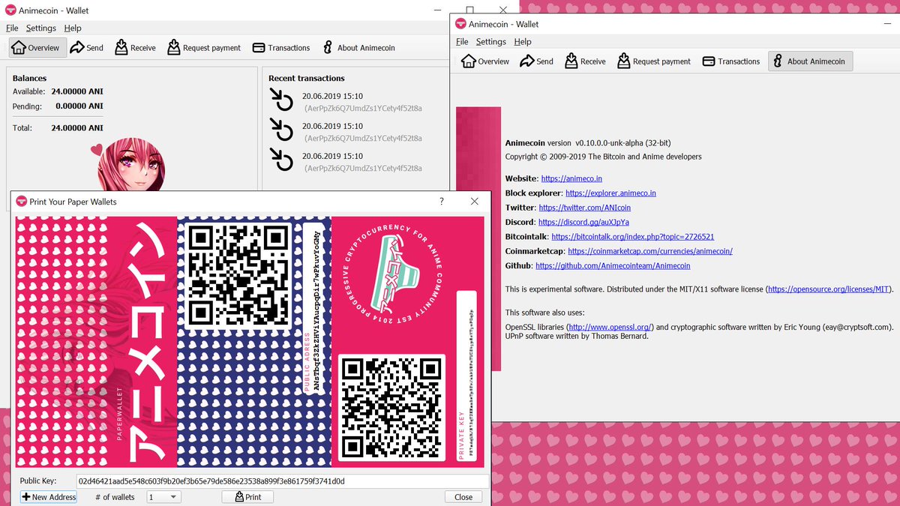This screenshot has width=900, height=506.
Task: Open the Twitter ANIcoin link
Action: click(584, 208)
